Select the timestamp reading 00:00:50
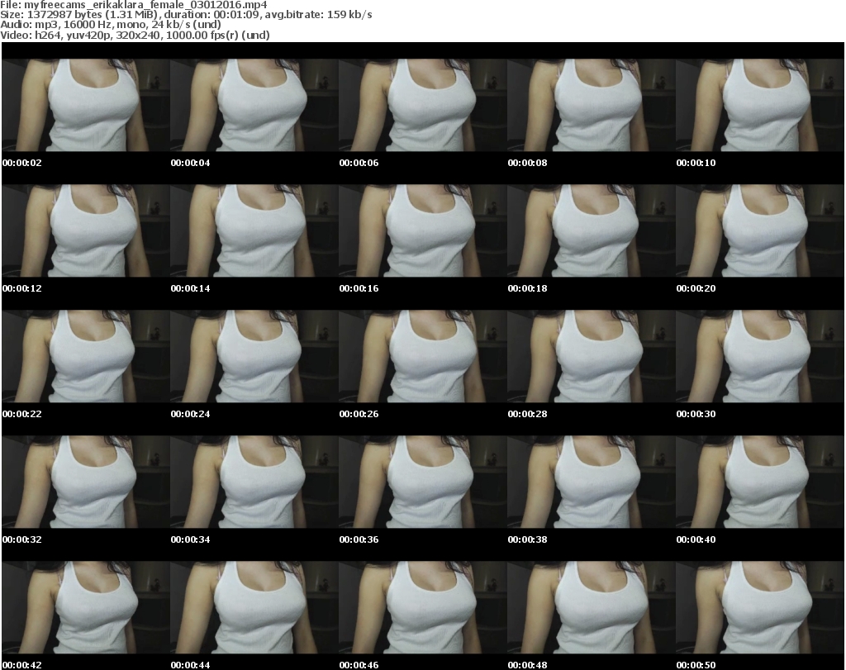The image size is (846, 670). click(x=696, y=665)
